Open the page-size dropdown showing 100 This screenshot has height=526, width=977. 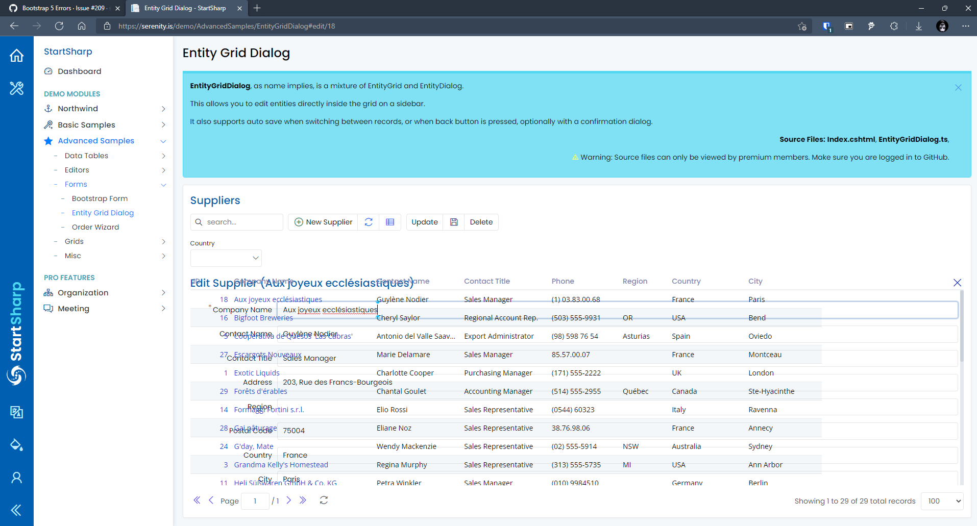[941, 501]
